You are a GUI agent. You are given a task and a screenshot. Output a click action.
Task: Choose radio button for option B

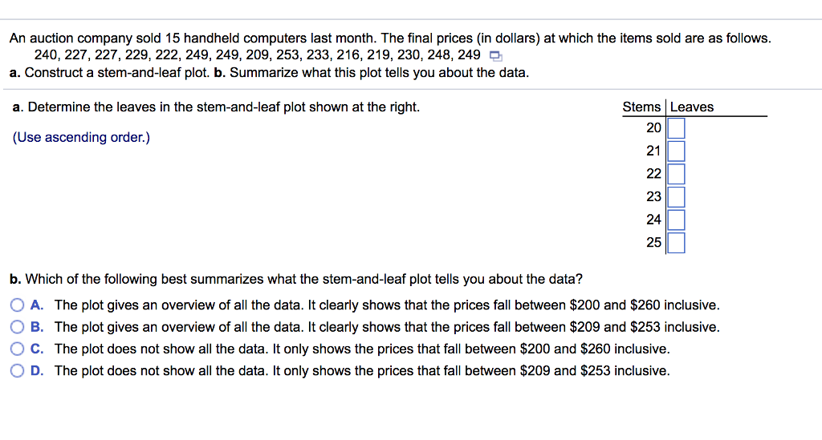coord(18,327)
